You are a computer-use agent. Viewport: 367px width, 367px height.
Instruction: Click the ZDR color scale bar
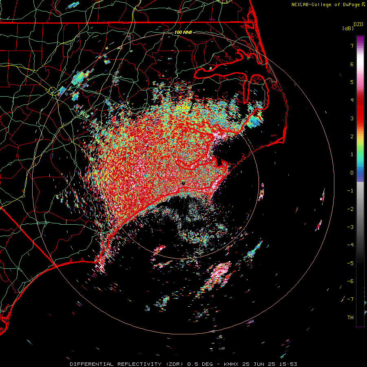pos(360,181)
